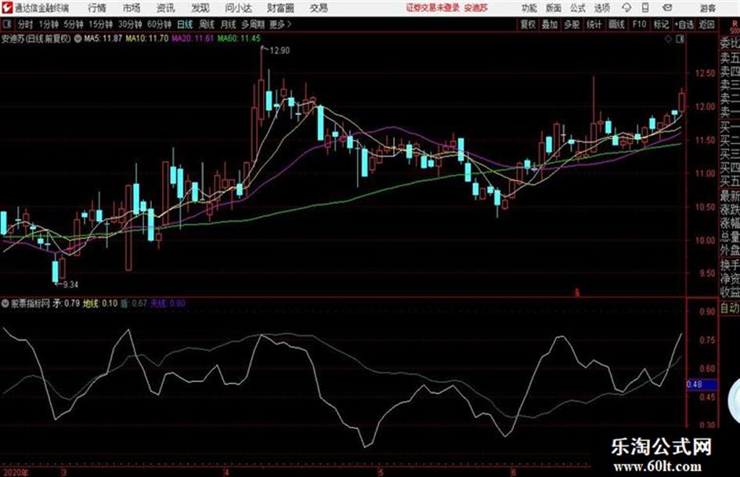Click the 2020年 label on the time axis
This screenshot has width=740, height=477.
click(x=15, y=472)
